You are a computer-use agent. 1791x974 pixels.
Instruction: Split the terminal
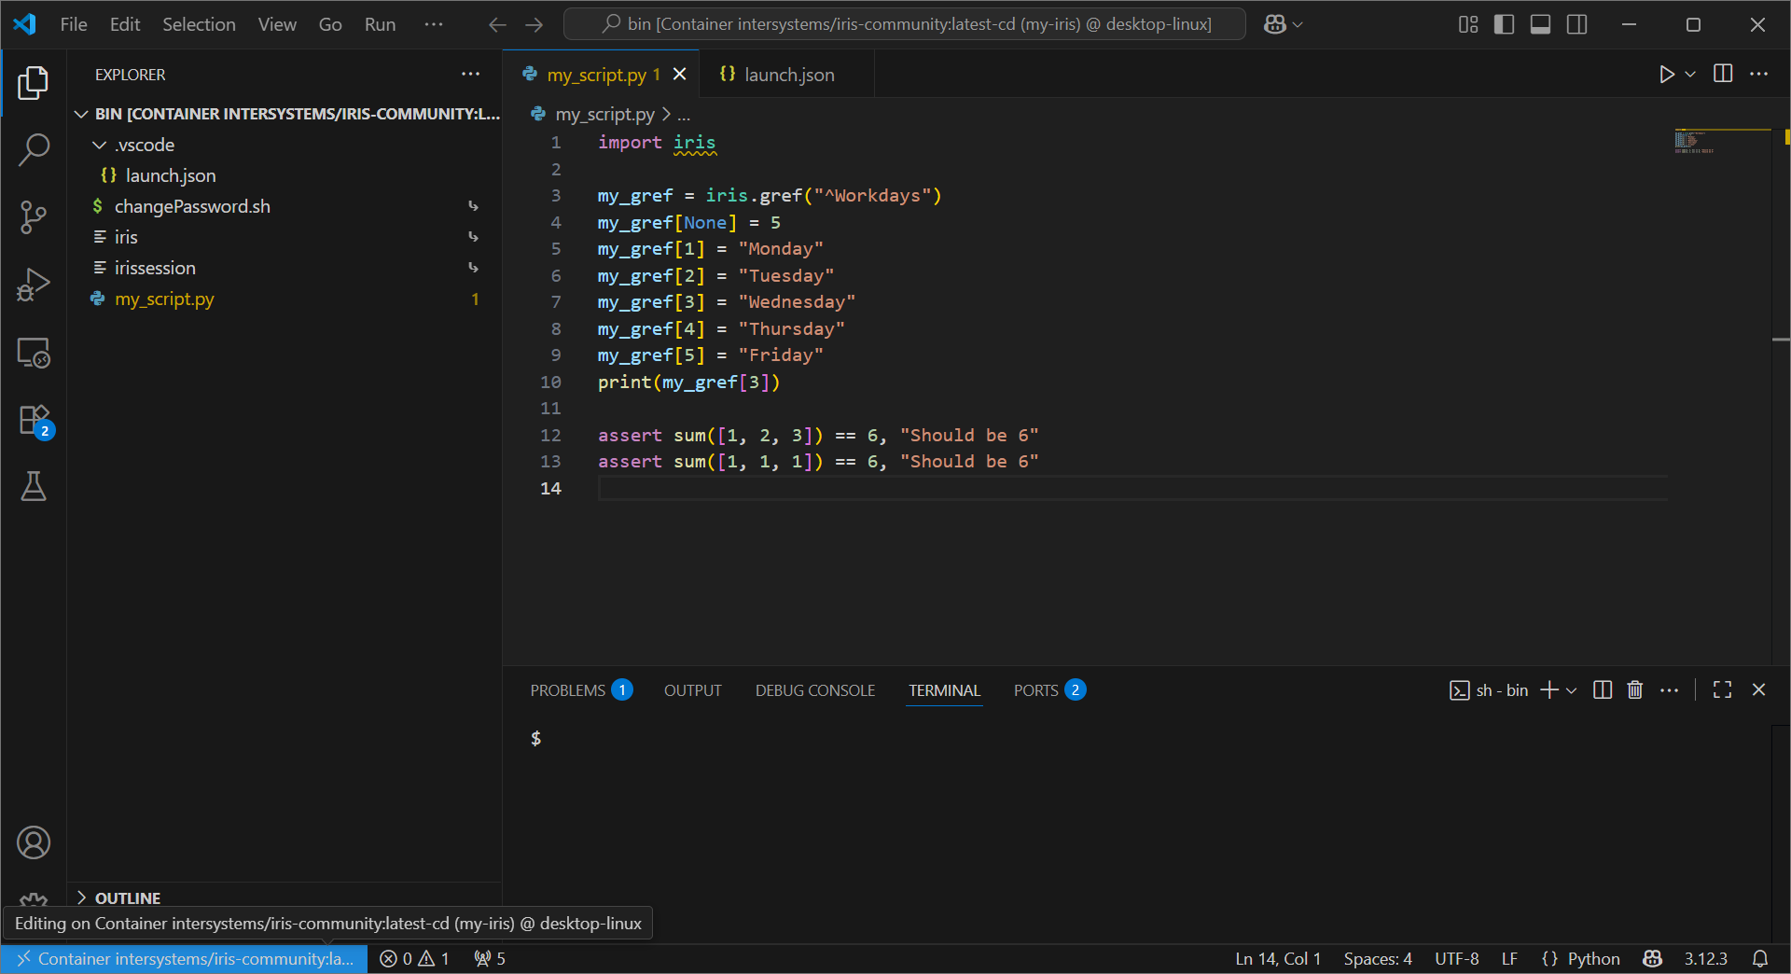1602,690
